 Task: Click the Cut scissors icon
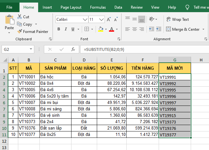[x=20, y=17]
